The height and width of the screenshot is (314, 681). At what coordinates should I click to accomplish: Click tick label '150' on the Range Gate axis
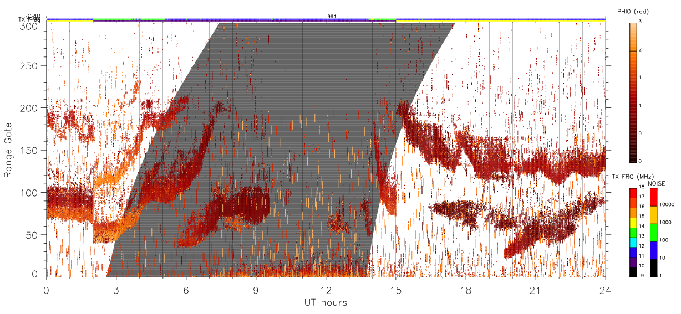click(x=30, y=150)
